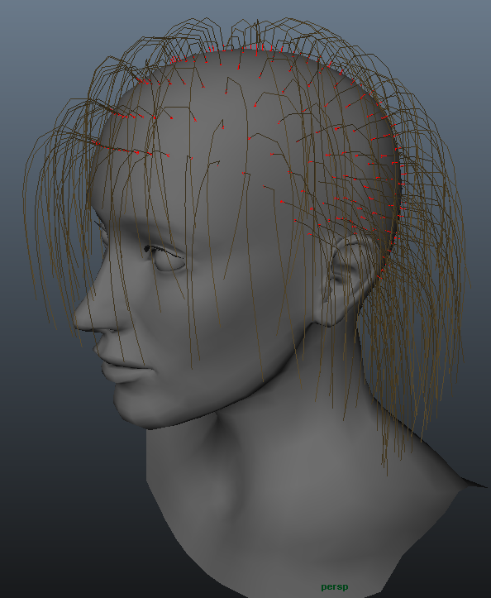Click the ear on the head mesh

350,280
